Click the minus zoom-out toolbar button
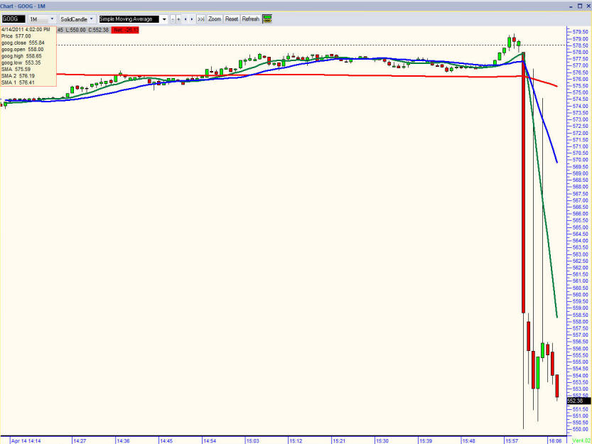Viewport: 592px width, 444px height. 173,19
